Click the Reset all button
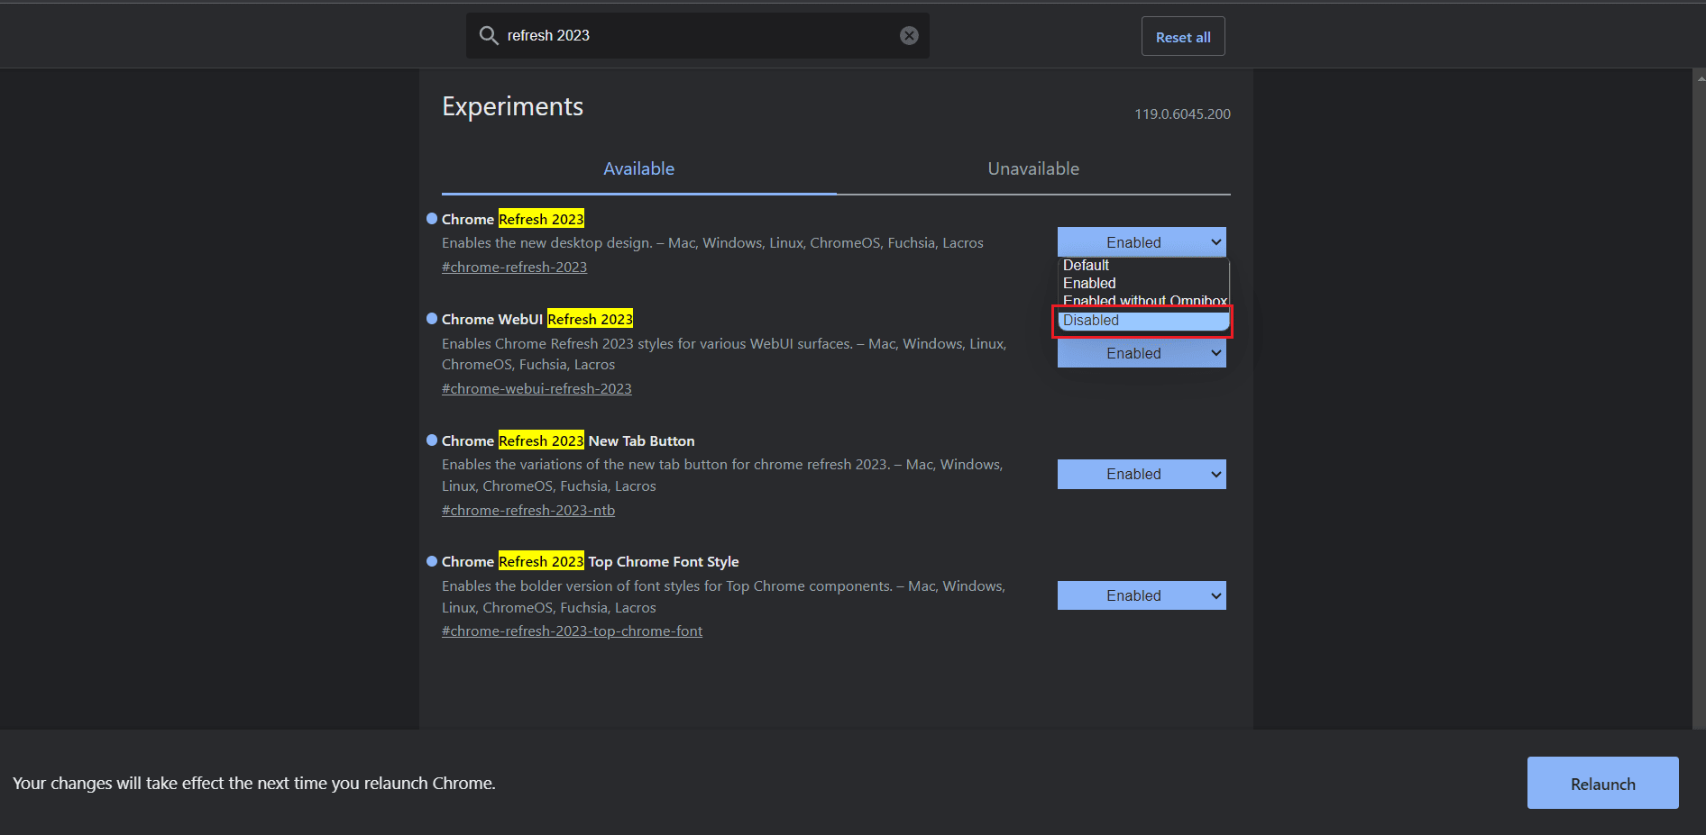Image resolution: width=1706 pixels, height=835 pixels. click(1183, 37)
